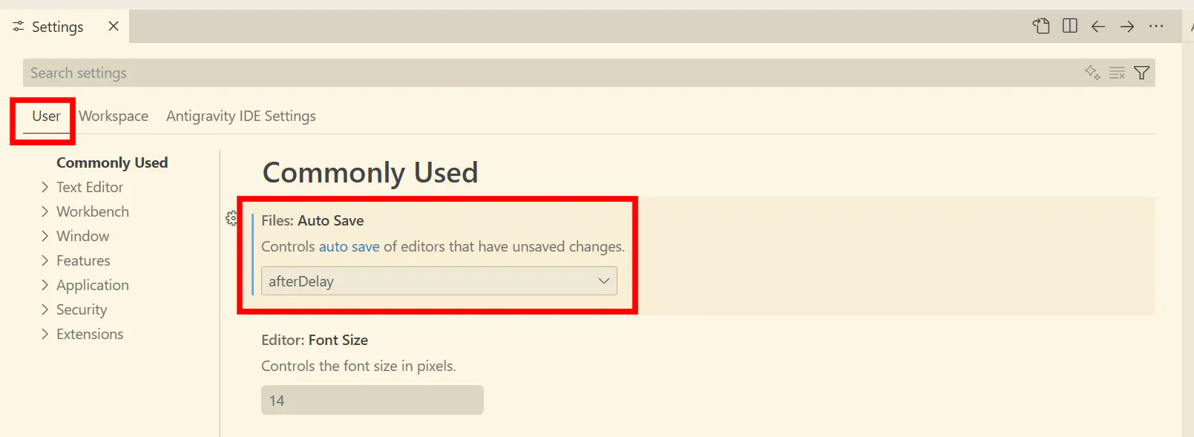Go back with left arrow icon
The width and height of the screenshot is (1194, 437).
[1098, 27]
